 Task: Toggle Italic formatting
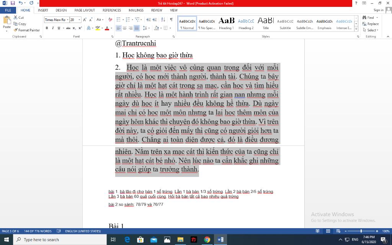[x=53, y=28]
